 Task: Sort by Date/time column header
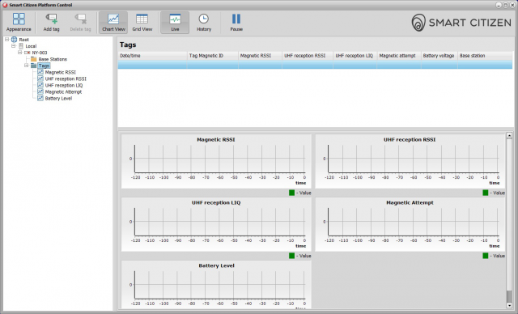coord(152,56)
